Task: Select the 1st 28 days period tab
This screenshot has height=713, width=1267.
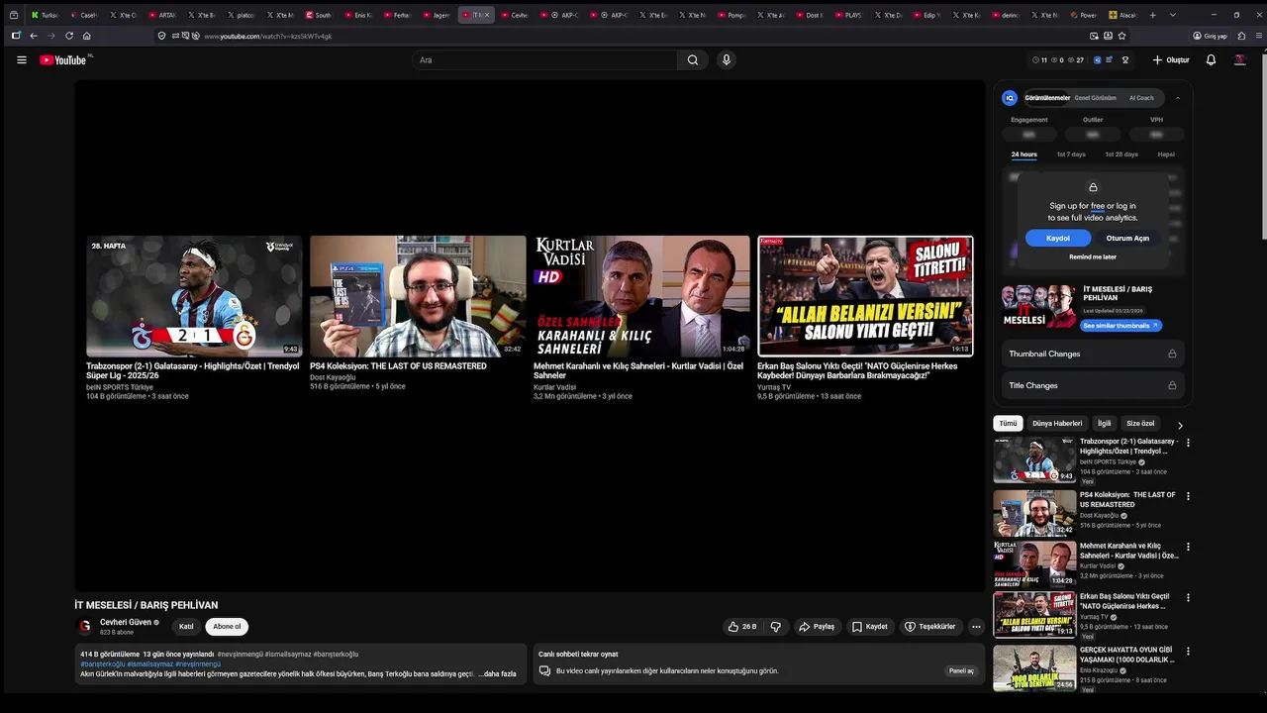Action: pyautogui.click(x=1121, y=154)
